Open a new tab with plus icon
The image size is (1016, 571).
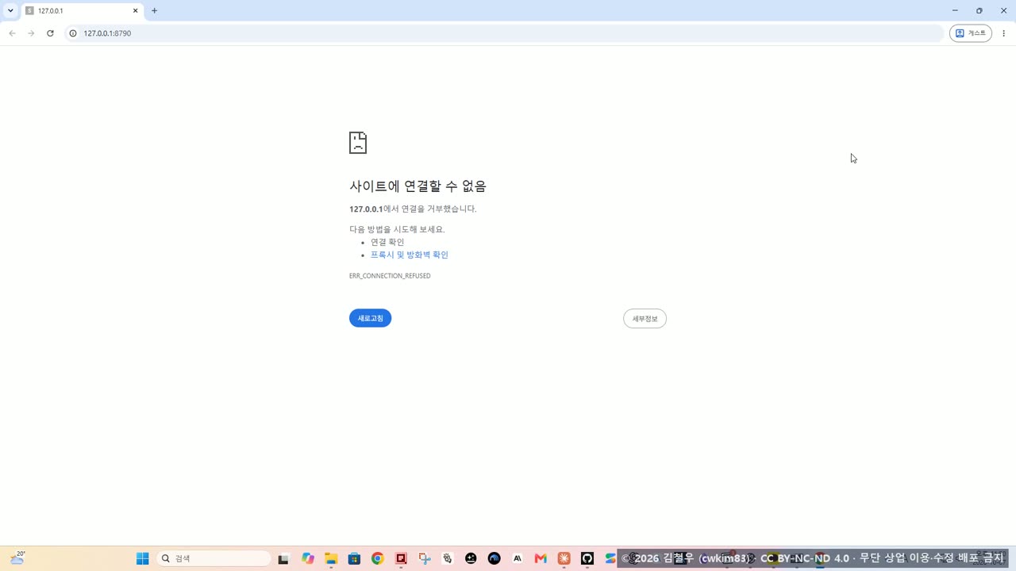[x=155, y=11]
